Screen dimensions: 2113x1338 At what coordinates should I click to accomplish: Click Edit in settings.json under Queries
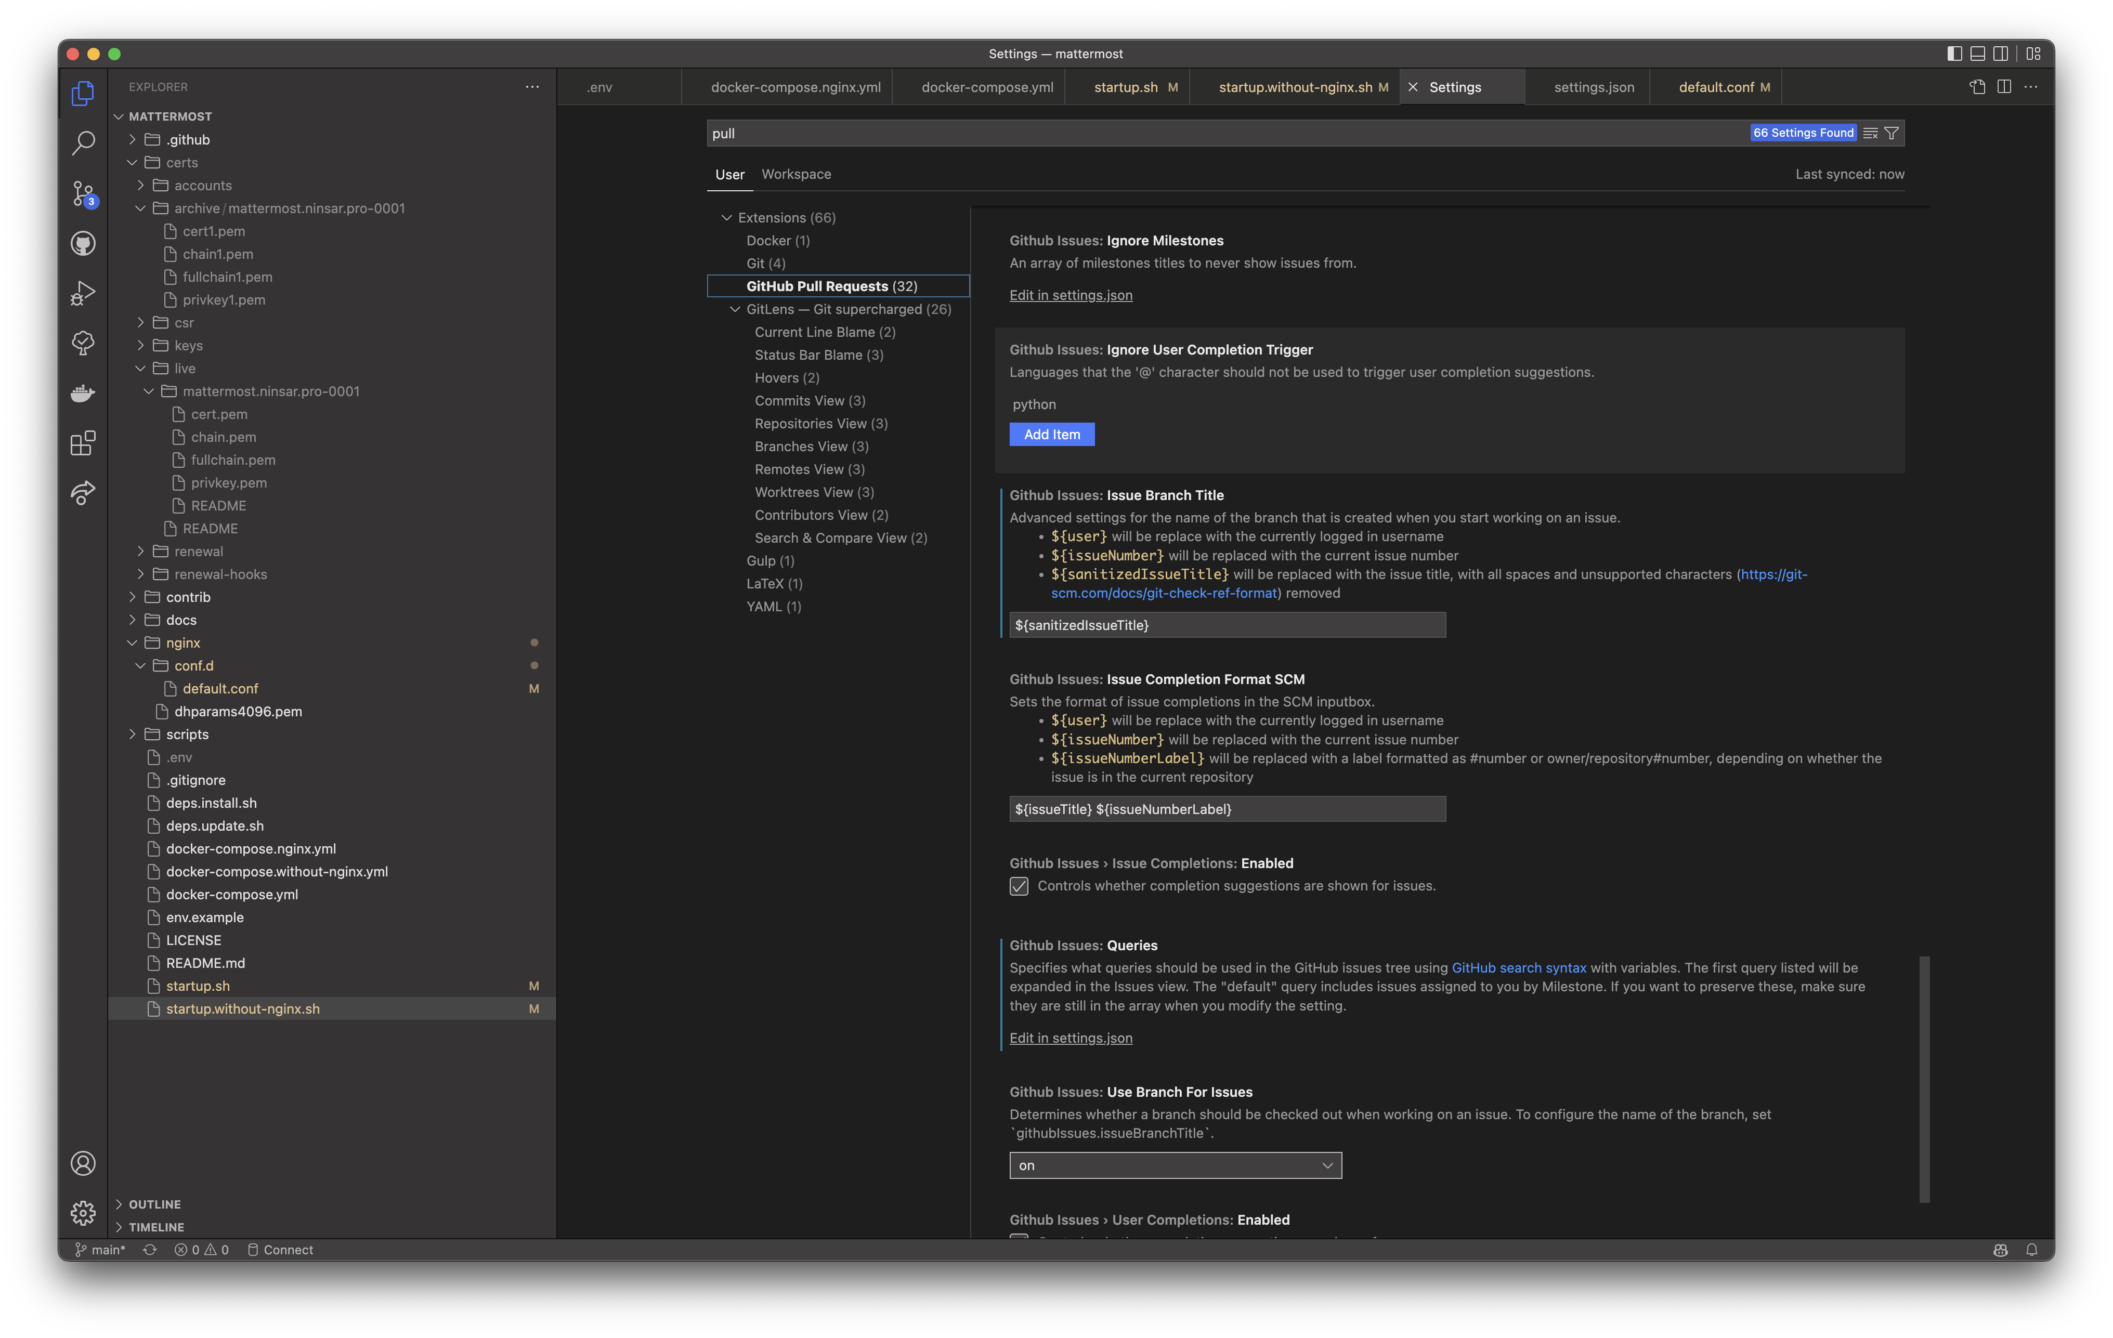1071,1037
